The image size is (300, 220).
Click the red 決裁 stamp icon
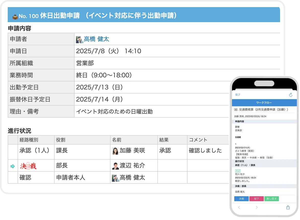point(28,166)
